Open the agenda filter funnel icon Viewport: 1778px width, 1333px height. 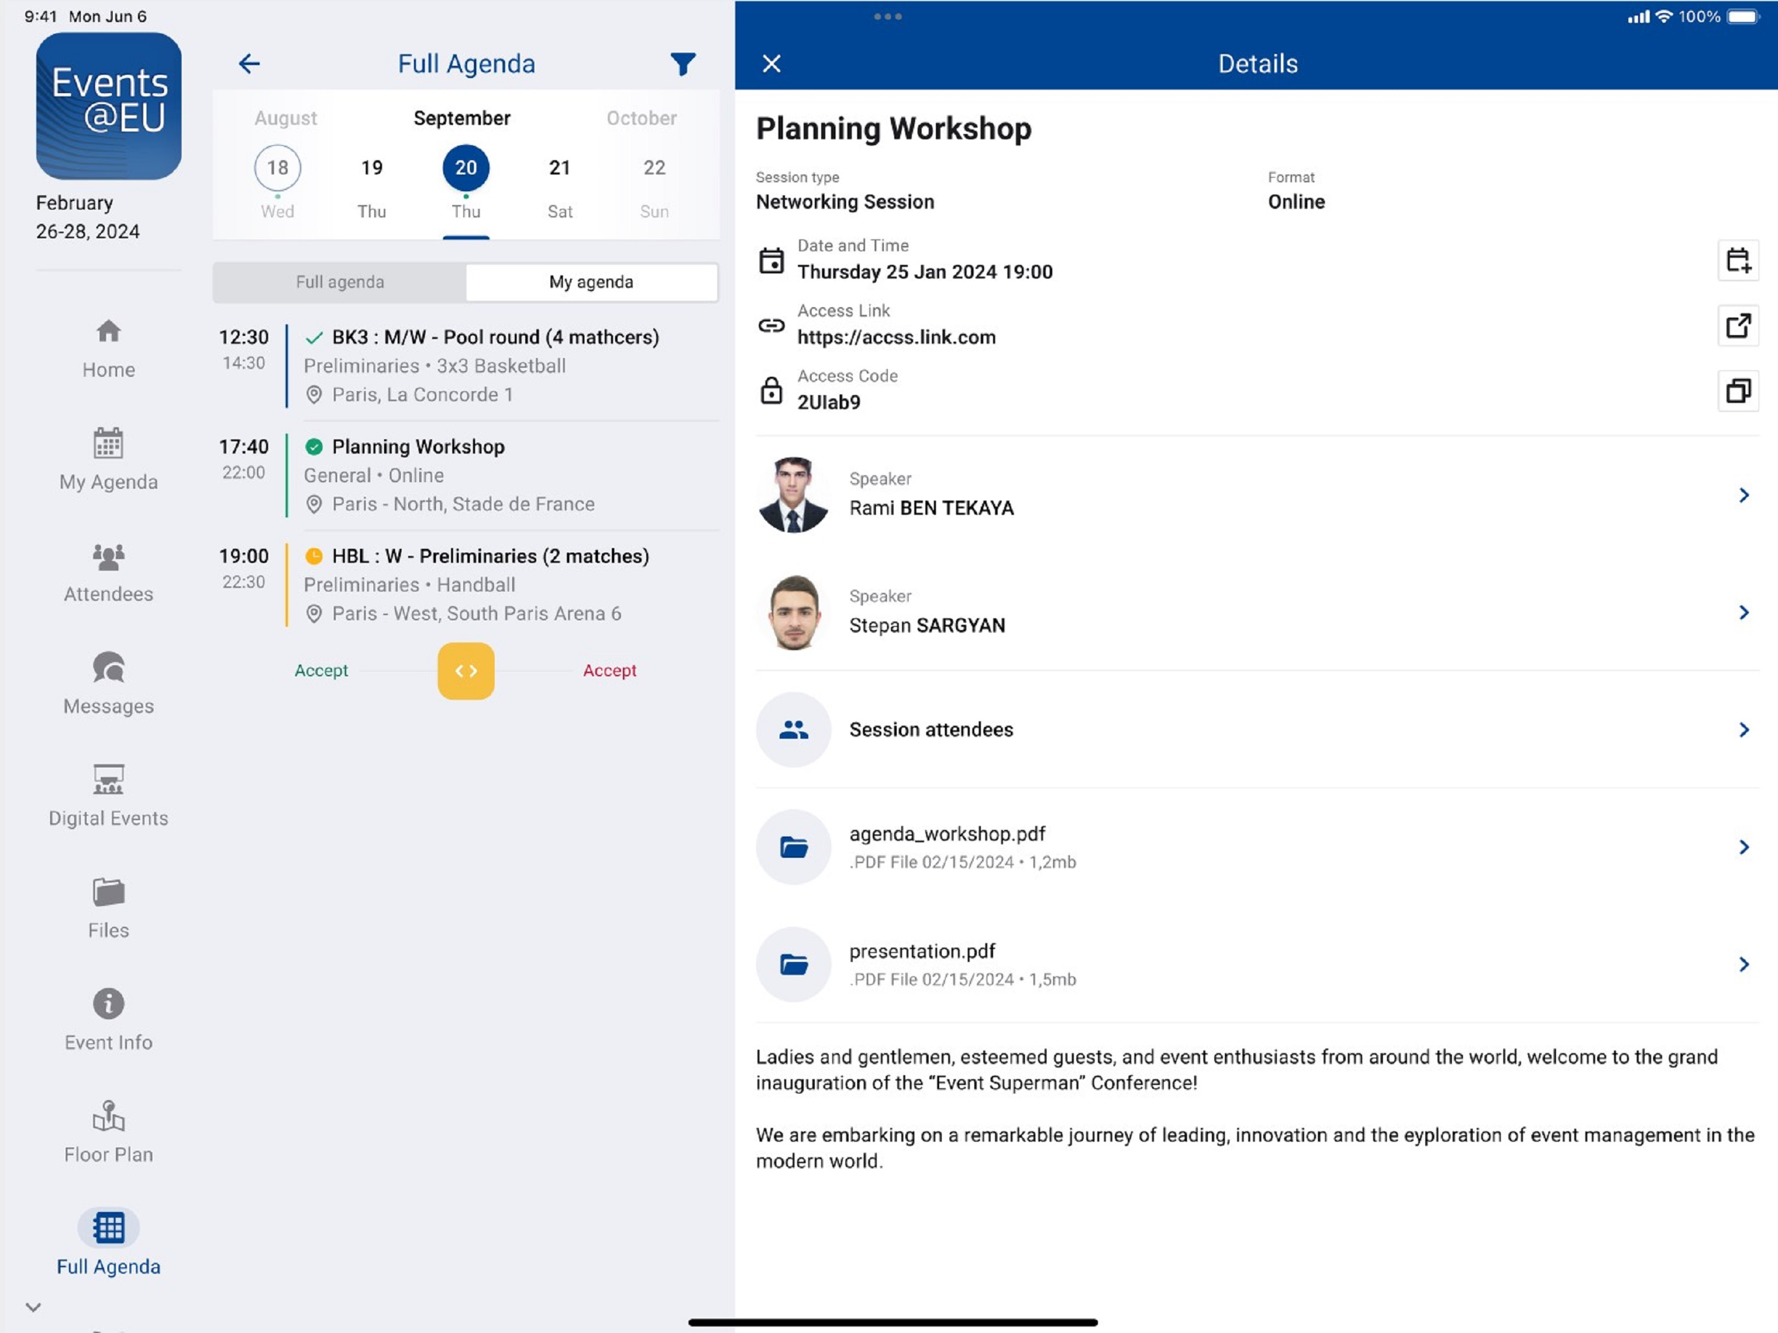coord(683,64)
